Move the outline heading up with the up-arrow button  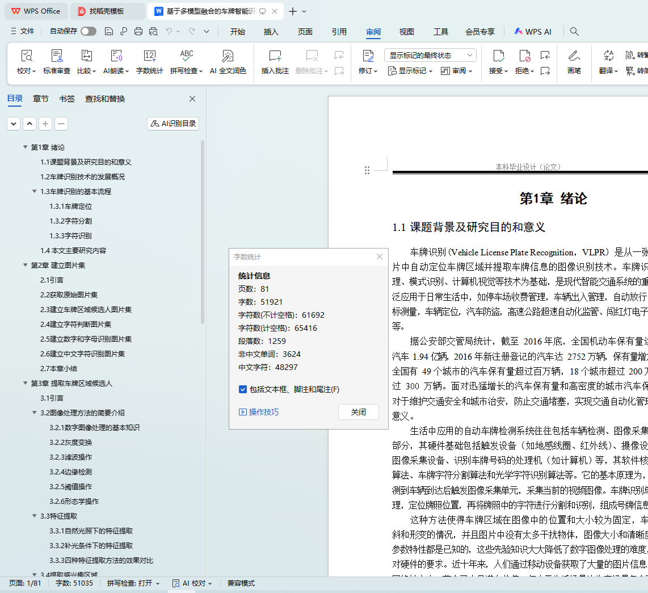[x=30, y=124]
